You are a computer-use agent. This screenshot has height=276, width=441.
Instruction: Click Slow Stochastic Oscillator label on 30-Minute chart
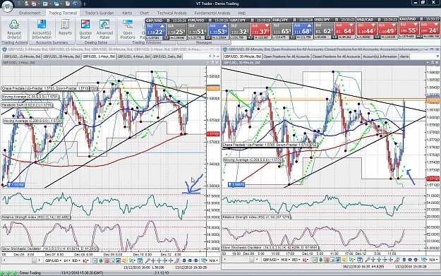[270, 248]
